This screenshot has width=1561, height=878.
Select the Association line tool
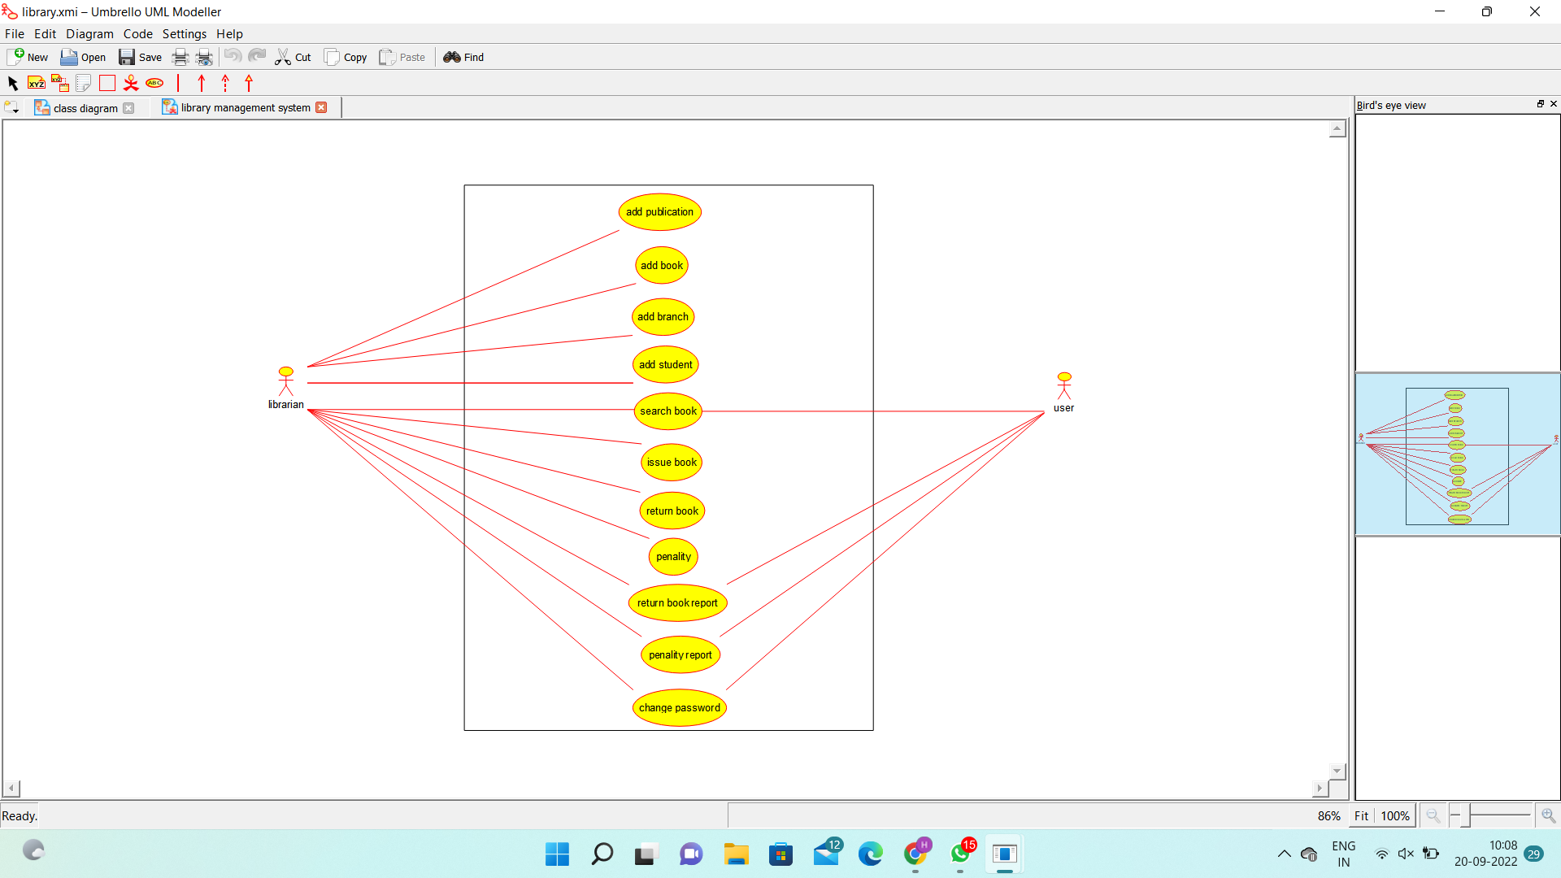coord(178,83)
